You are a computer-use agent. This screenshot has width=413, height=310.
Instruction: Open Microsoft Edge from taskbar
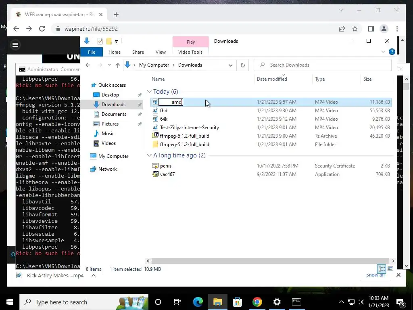pyautogui.click(x=198, y=302)
